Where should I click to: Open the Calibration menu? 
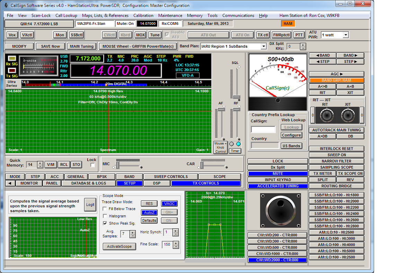(x=143, y=16)
